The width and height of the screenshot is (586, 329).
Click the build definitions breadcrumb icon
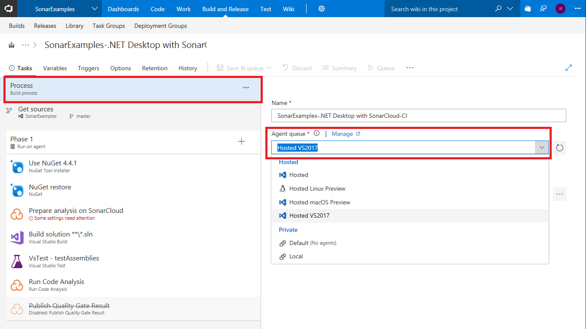click(12, 45)
